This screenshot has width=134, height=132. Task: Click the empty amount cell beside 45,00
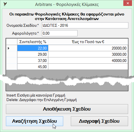[88, 67]
